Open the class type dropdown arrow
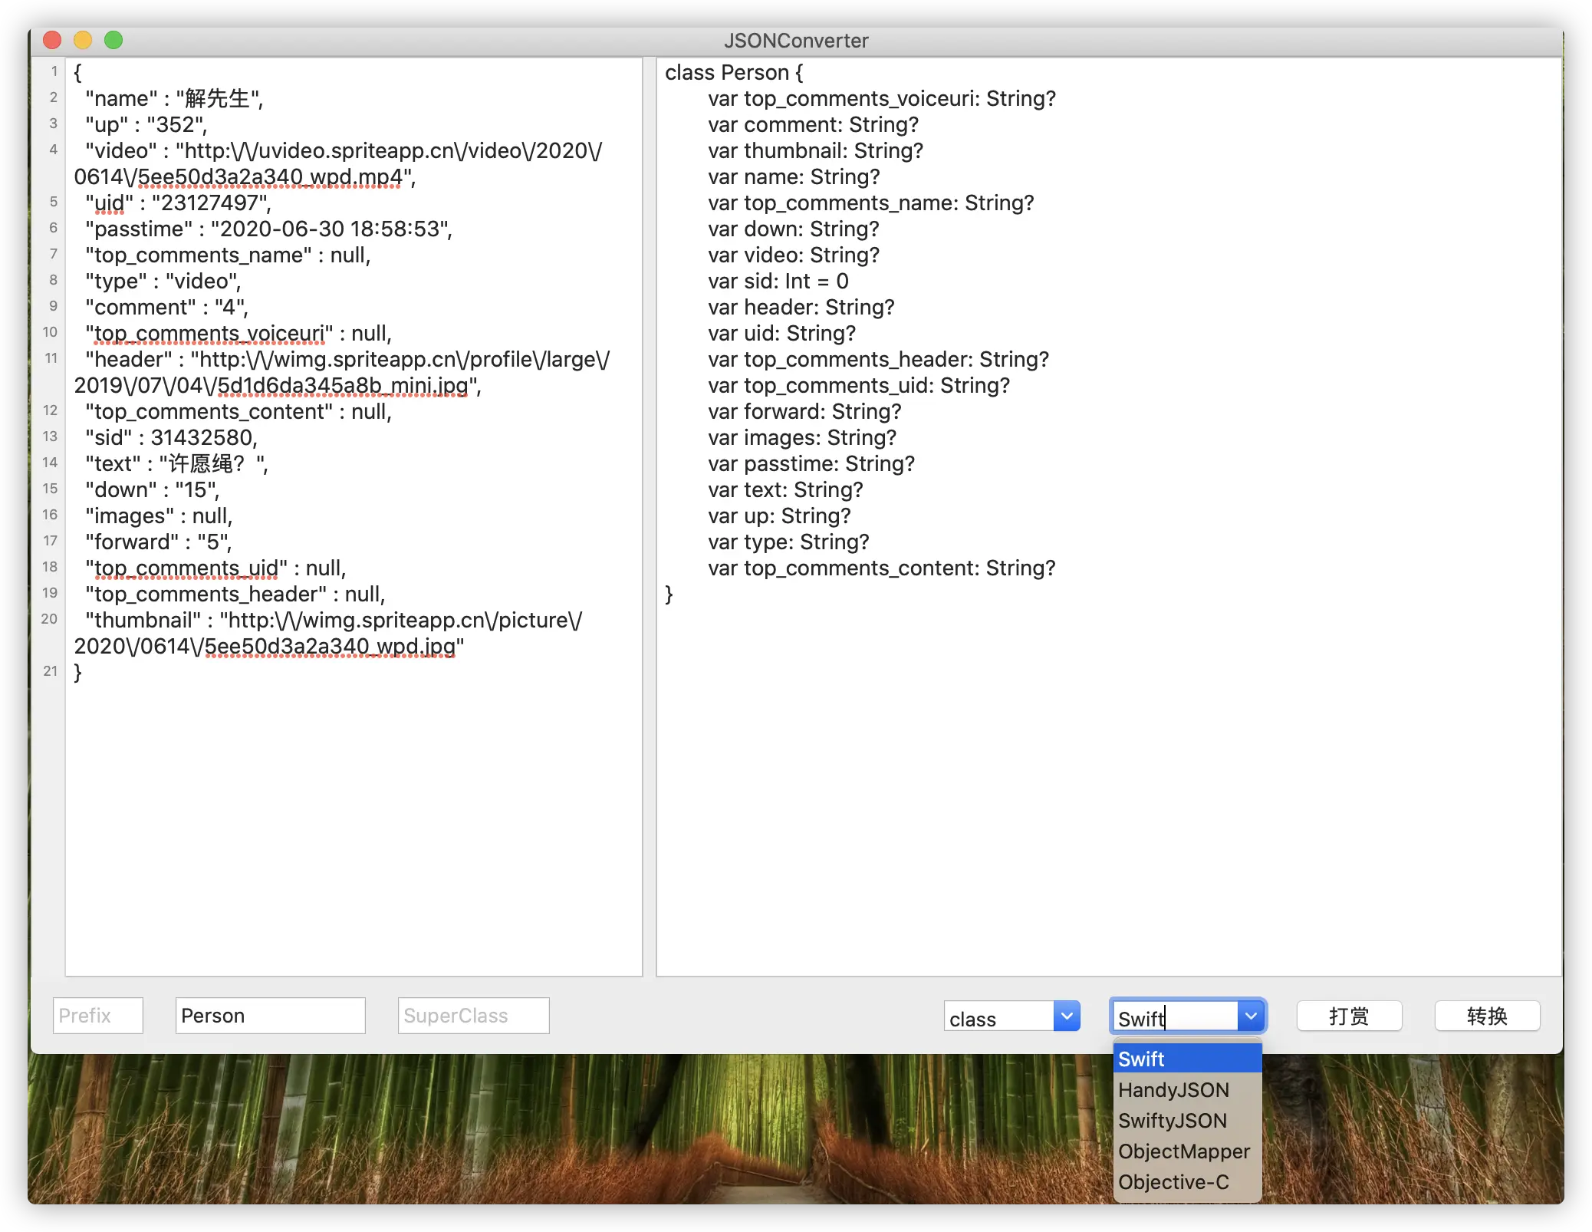 (1066, 1016)
